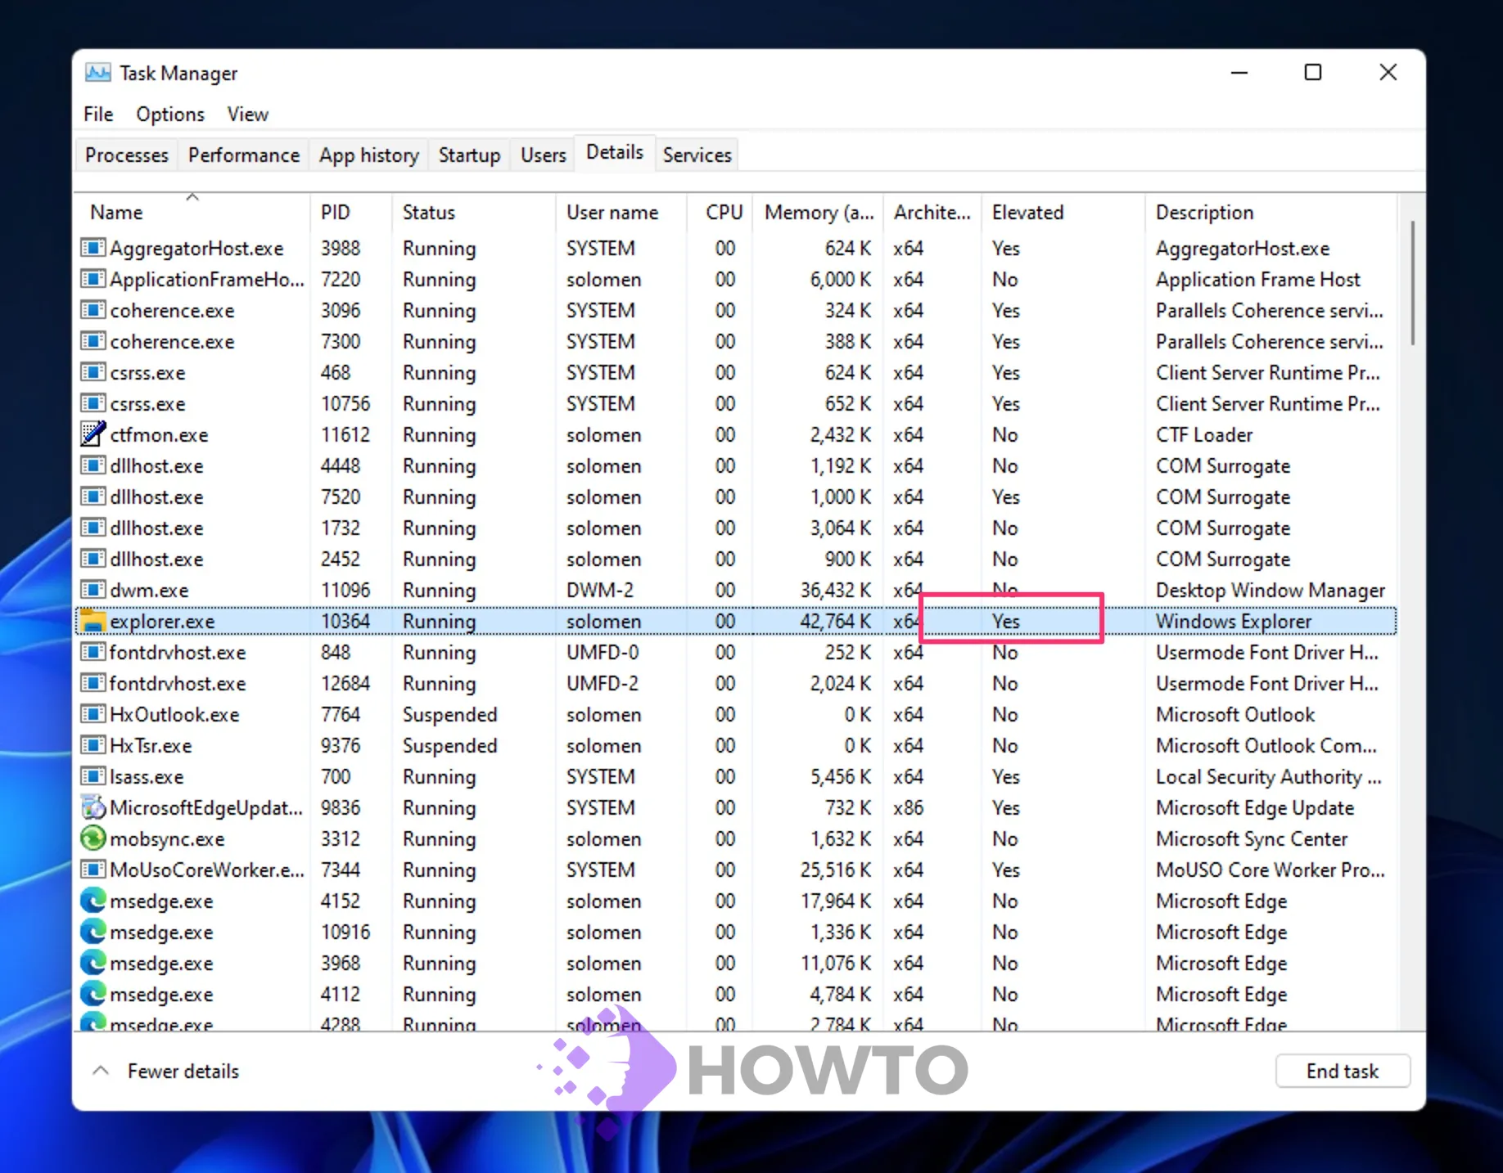Screen dimensions: 1503x1173
Task: Open the File menu
Action: [98, 114]
